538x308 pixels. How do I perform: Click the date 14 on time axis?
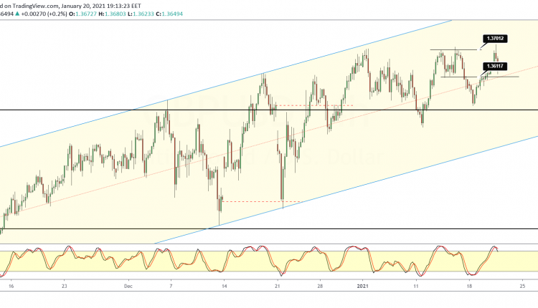(x=224, y=286)
